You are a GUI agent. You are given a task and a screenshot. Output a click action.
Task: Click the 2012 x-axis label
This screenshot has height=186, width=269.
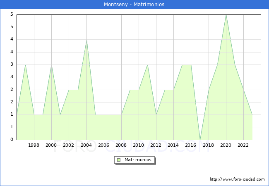pyautogui.click(x=156, y=145)
